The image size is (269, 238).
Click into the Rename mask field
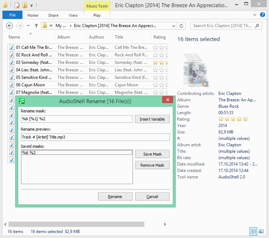[77, 119]
